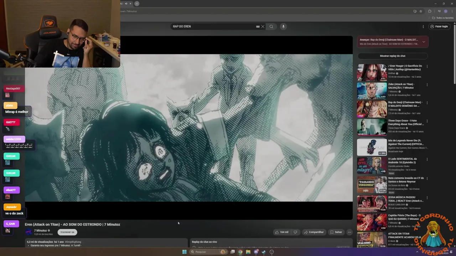Open options menu for ESSA MÚSICA PASSOU TODA video
The height and width of the screenshot is (256, 456).
[x=427, y=198]
